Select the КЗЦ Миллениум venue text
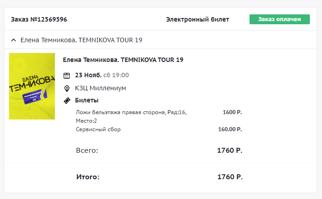This screenshot has width=322, height=199. tap(100, 88)
